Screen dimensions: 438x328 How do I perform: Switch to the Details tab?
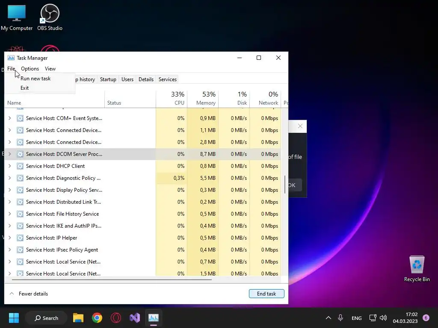[x=146, y=79]
